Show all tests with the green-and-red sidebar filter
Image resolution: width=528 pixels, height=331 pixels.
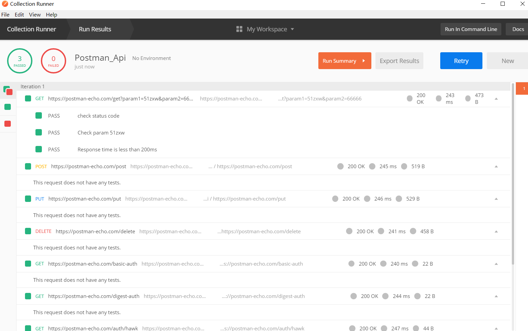pyautogui.click(x=8, y=90)
